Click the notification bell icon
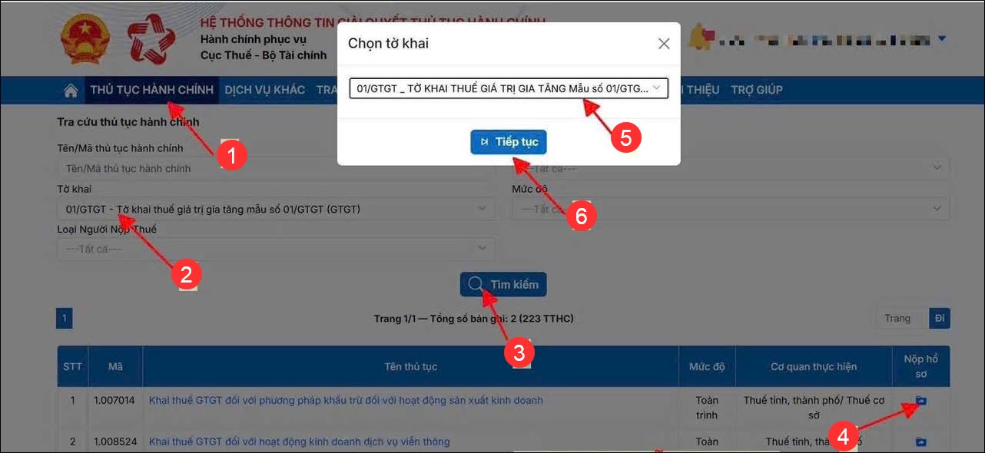Viewport: 985px width, 453px height. point(699,37)
